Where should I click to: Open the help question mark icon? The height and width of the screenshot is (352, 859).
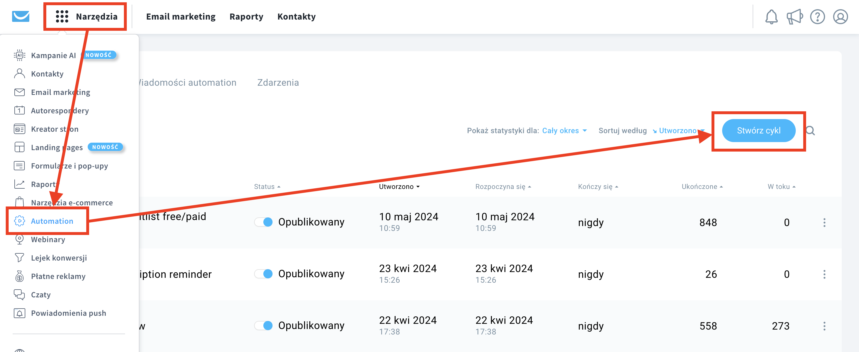click(x=817, y=17)
